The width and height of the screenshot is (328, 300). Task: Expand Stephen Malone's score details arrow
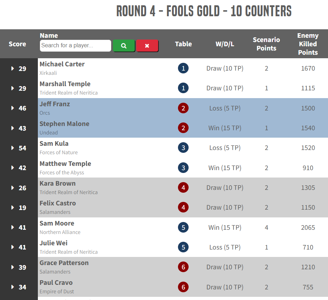click(13, 128)
